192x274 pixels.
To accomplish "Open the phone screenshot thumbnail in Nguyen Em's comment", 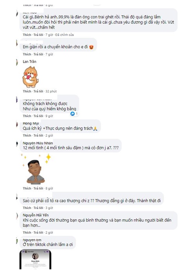I will tap(36, 259).
